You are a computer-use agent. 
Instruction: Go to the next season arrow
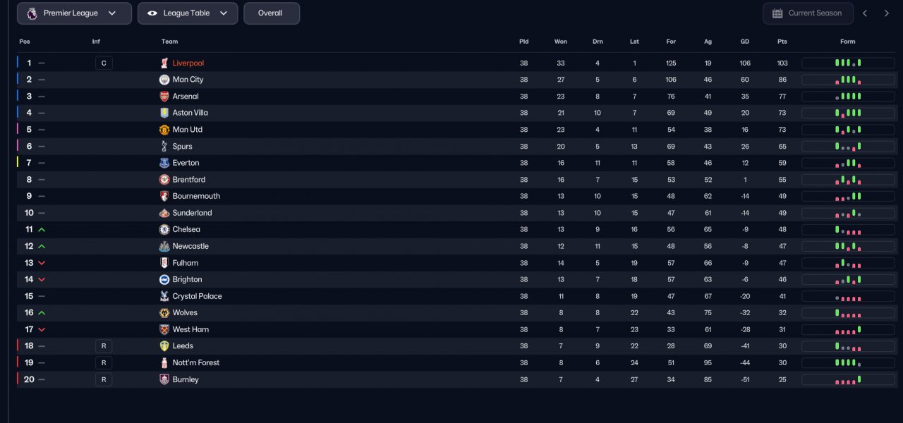887,13
